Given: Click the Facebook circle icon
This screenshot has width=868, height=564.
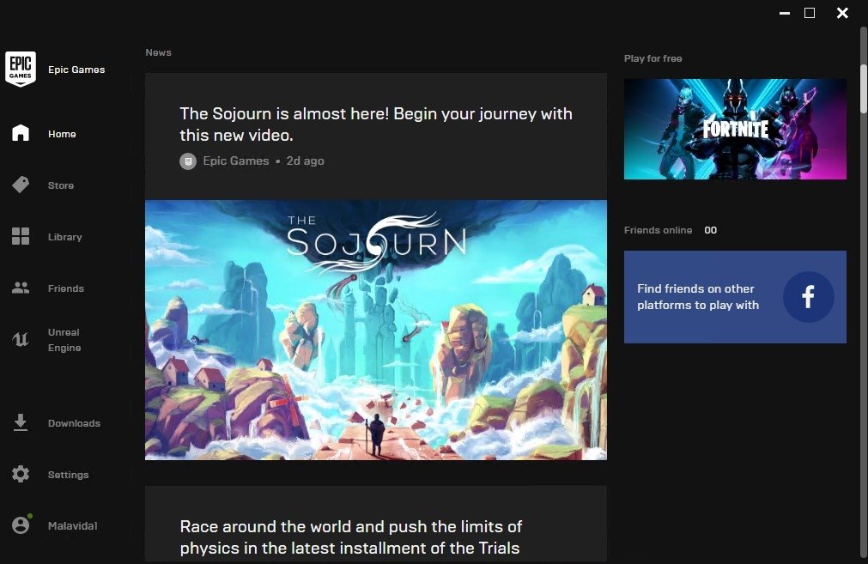Looking at the screenshot, I should [808, 297].
